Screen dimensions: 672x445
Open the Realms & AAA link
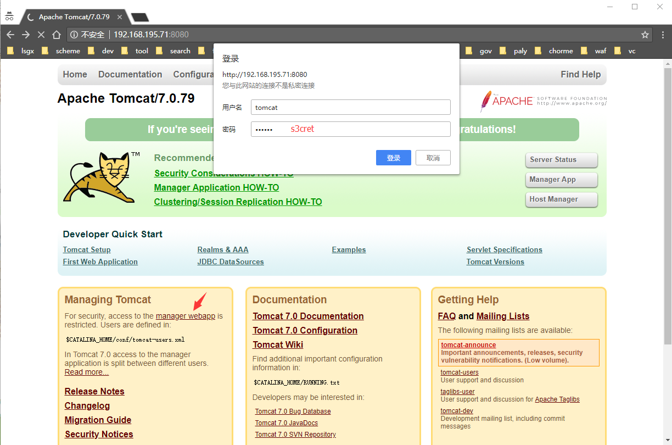pyautogui.click(x=223, y=249)
